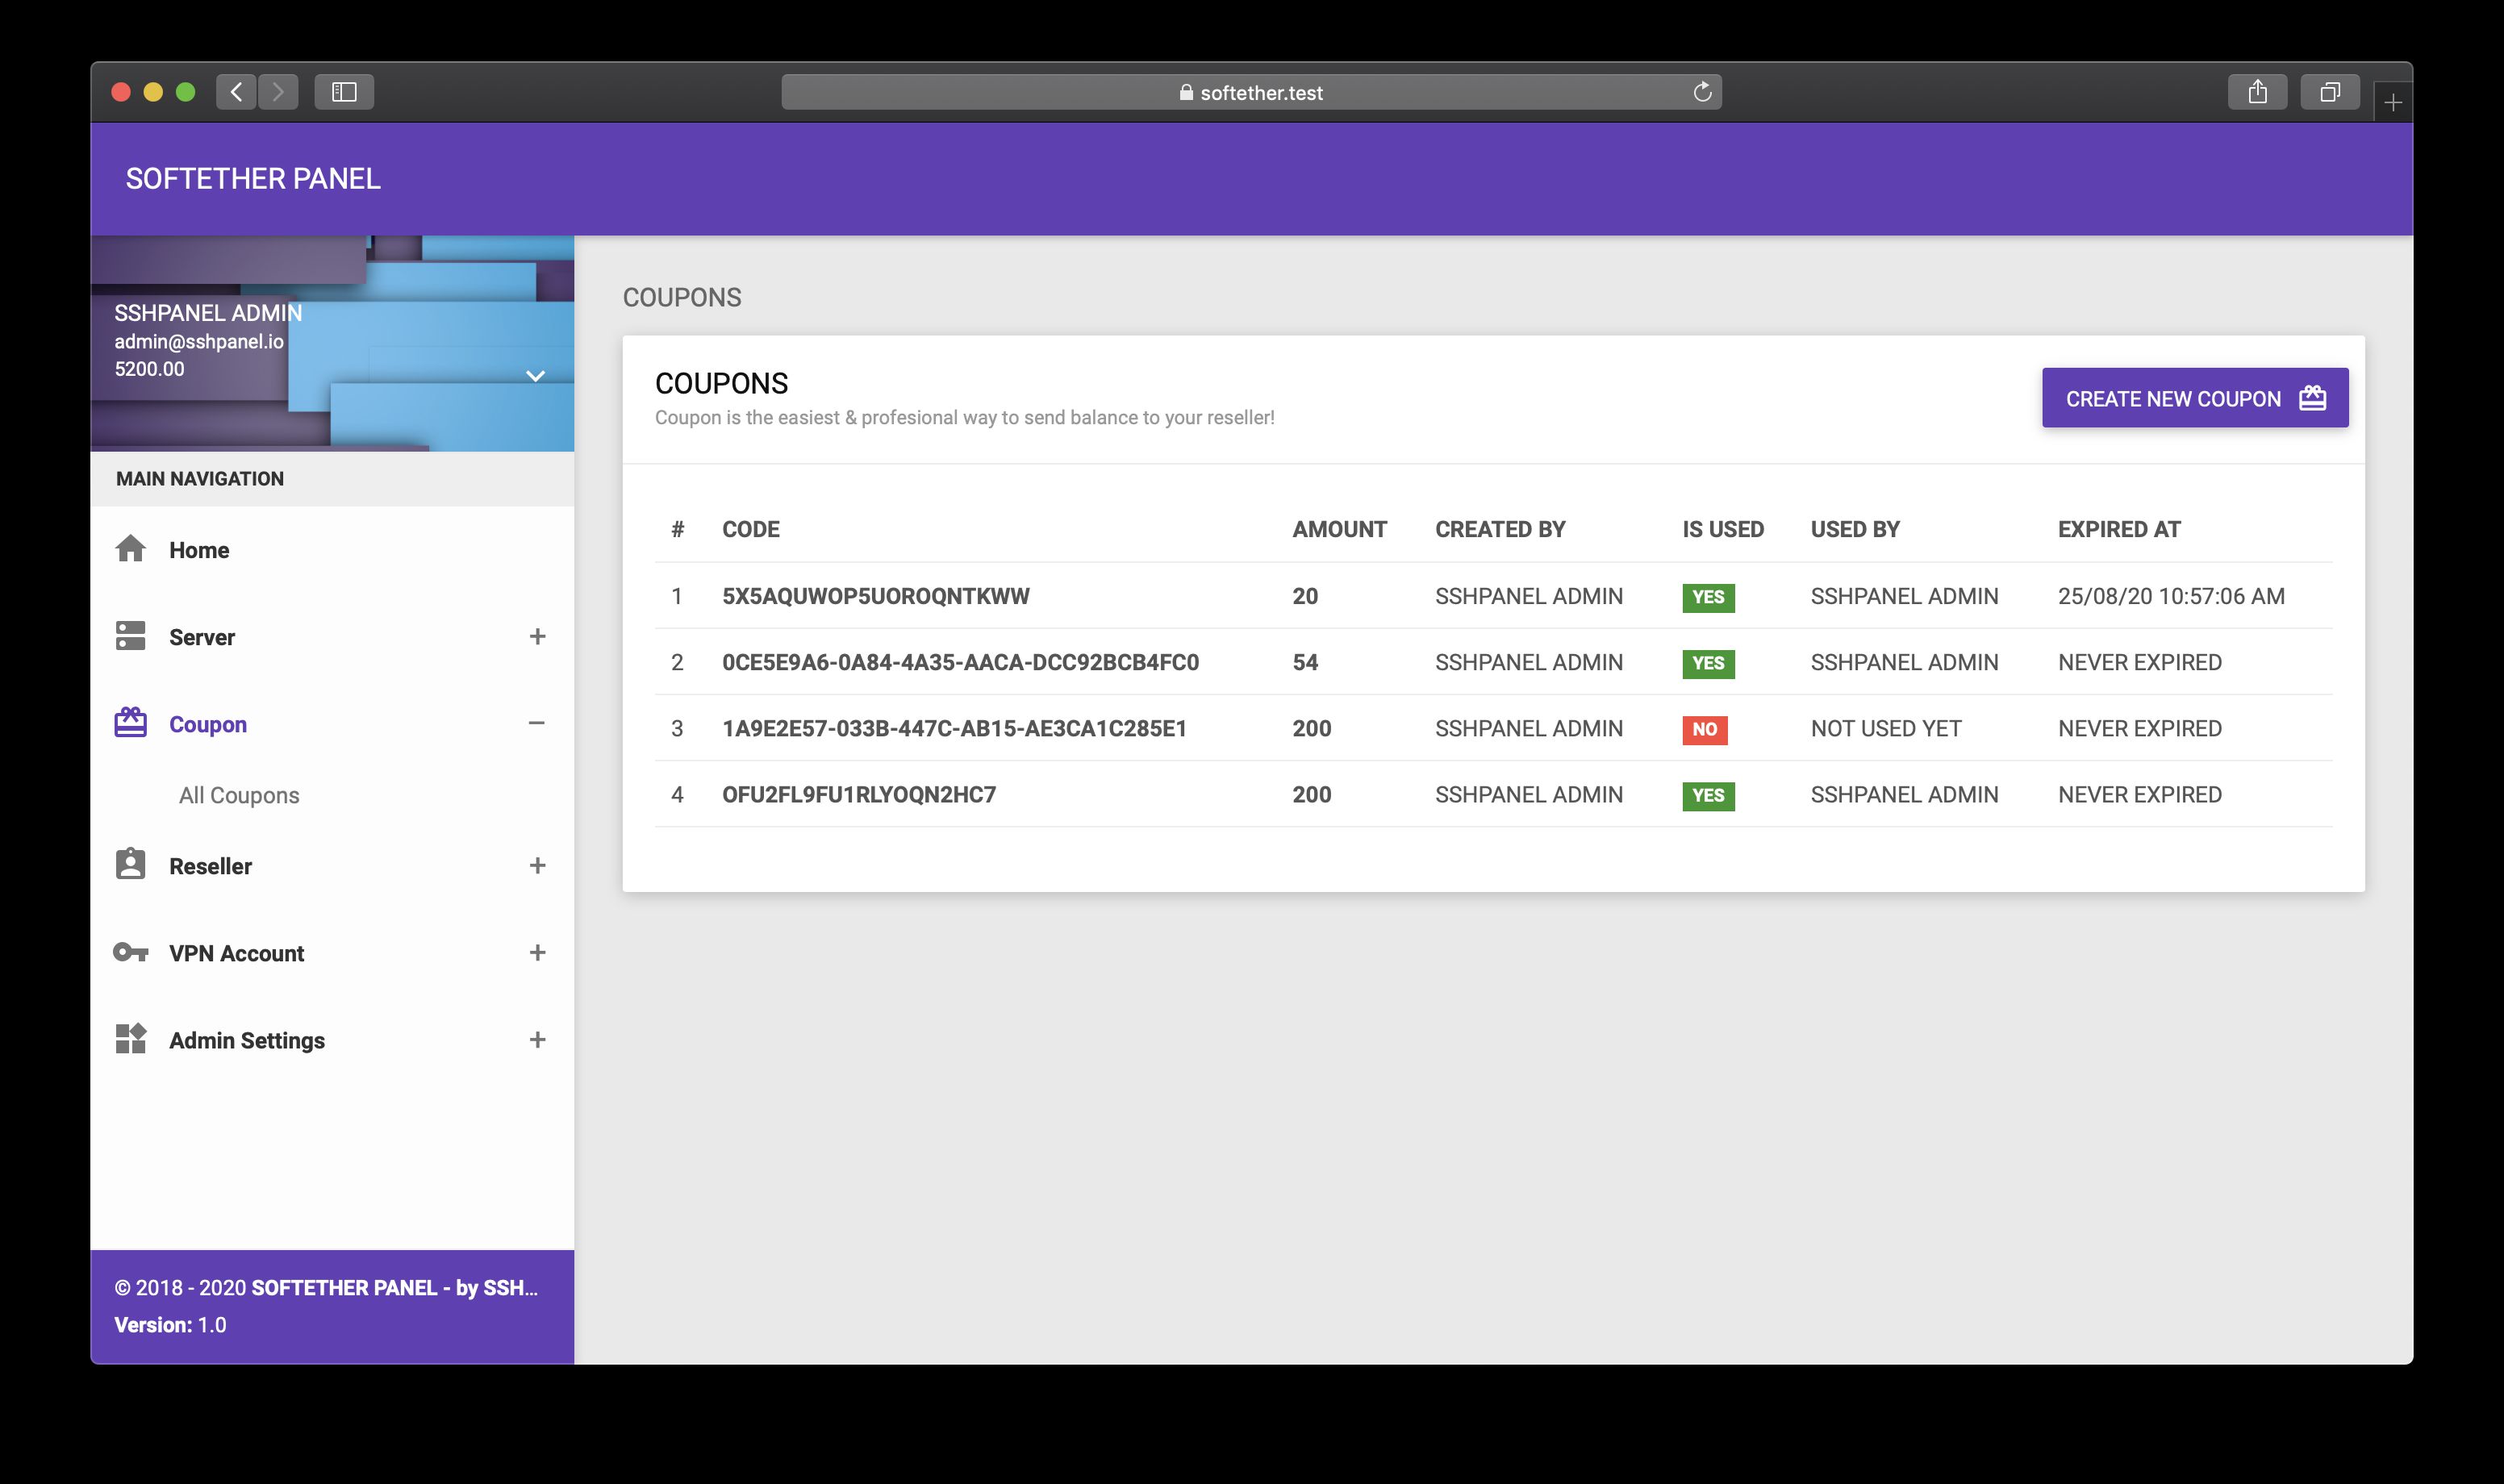Click the Coupon gift icon in sidebar
The image size is (2504, 1484).
tap(130, 723)
